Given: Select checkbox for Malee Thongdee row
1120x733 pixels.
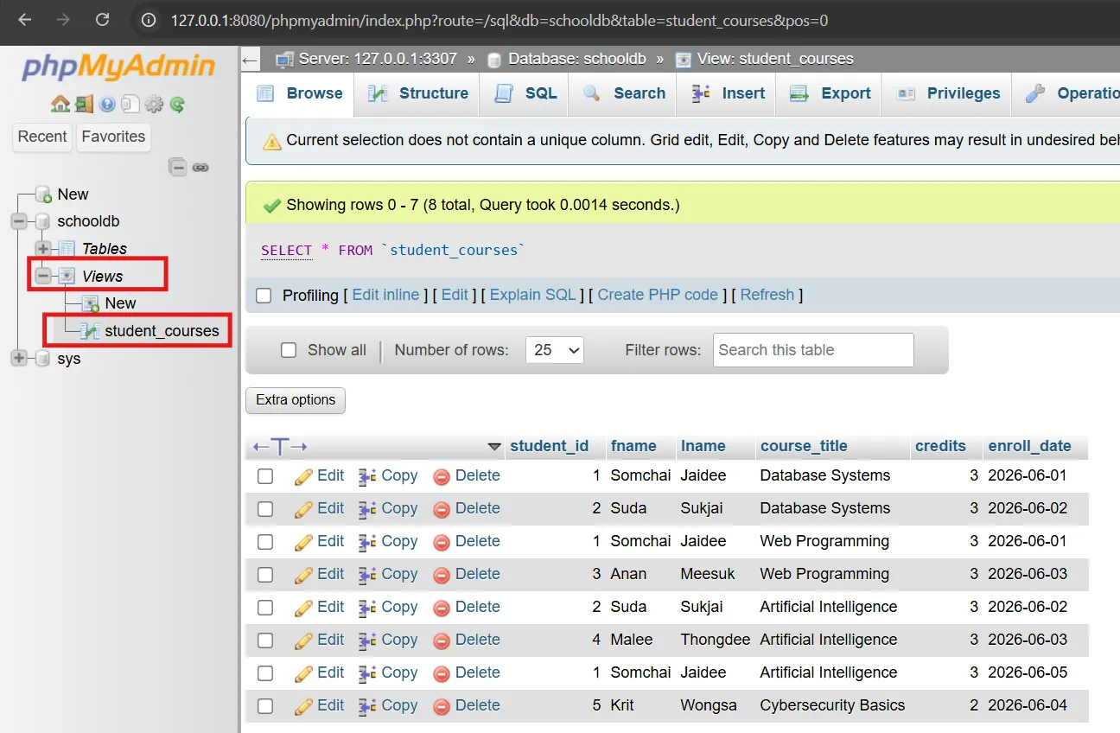Looking at the screenshot, I should coord(265,641).
